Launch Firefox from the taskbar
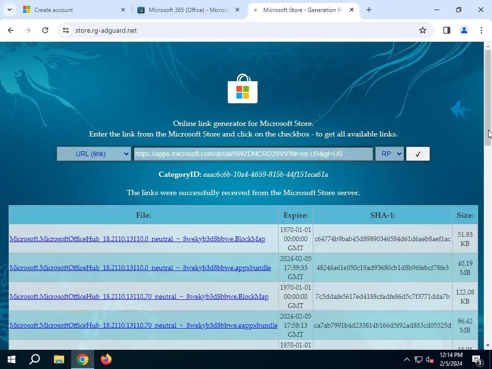Screen dimensions: 492x369 106,359
